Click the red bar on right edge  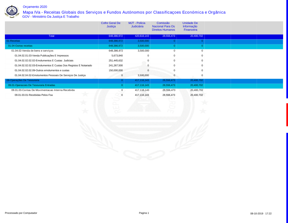(x=287, y=115)
